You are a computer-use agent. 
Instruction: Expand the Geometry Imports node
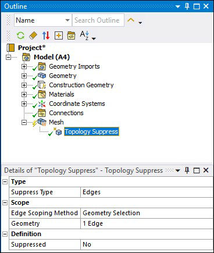pyautogui.click(x=24, y=66)
